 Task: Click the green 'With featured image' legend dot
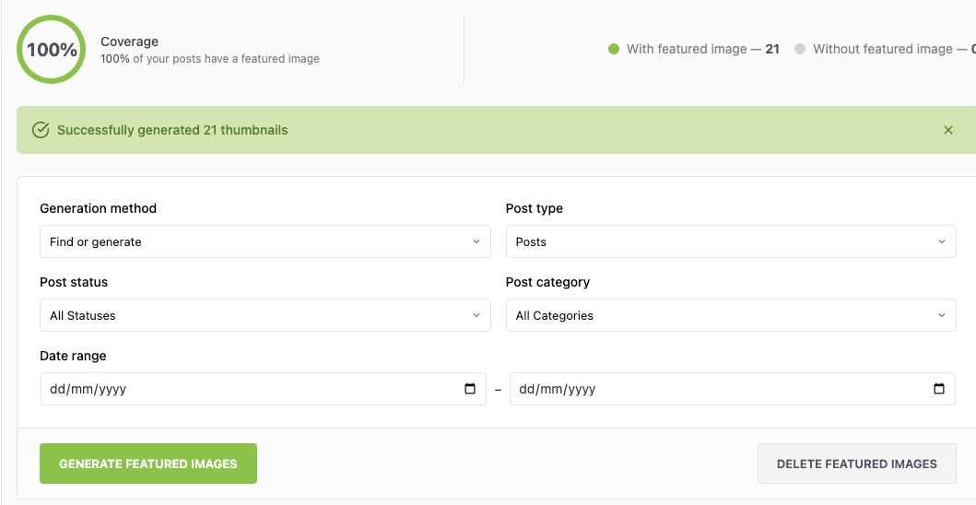[614, 49]
